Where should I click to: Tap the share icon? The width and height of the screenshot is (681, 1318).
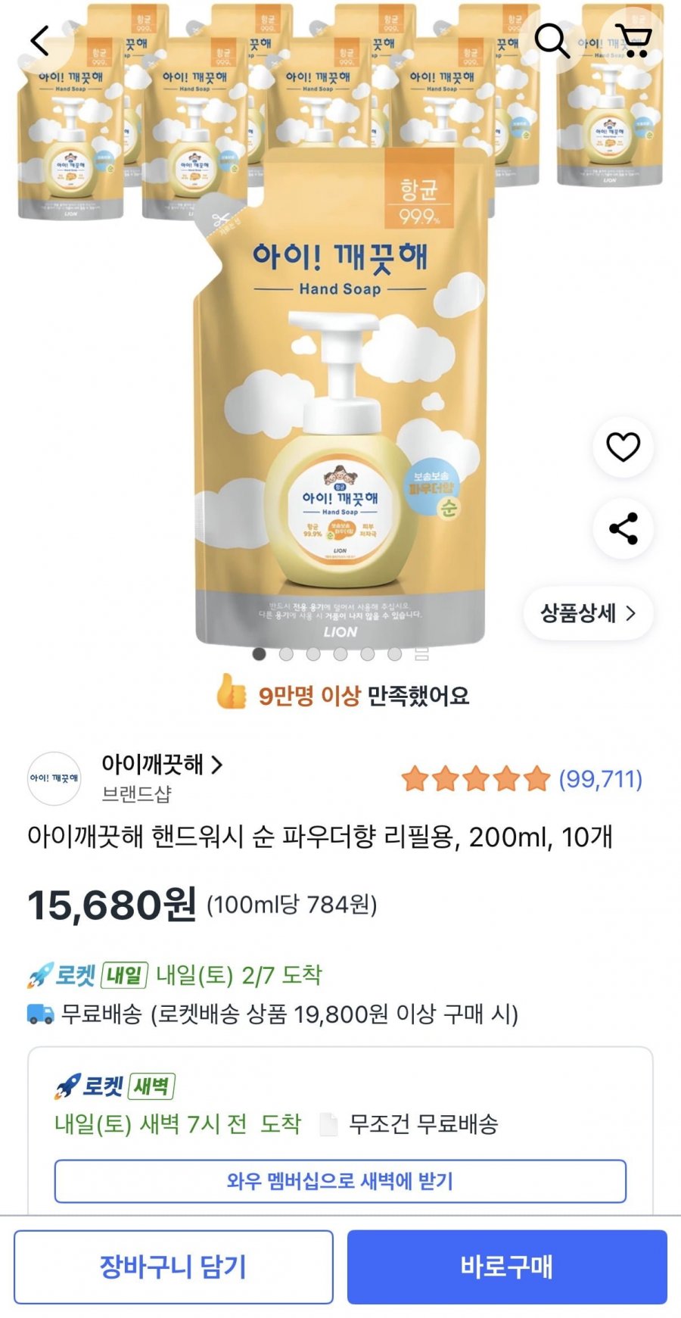coord(623,528)
